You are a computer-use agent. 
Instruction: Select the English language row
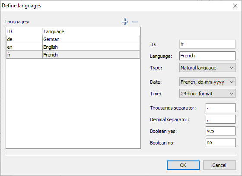tap(73, 47)
